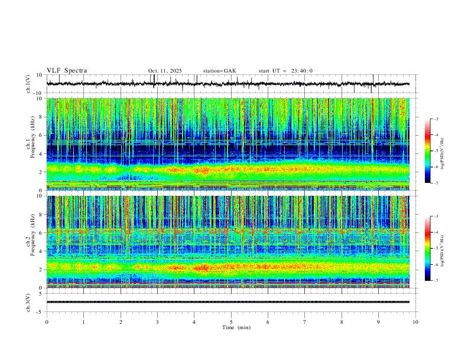Click the date label Oct. 11, 2025

166,71
